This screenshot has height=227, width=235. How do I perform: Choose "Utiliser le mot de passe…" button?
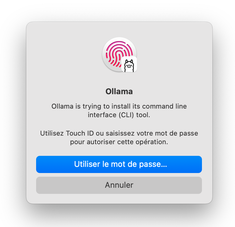(119, 164)
